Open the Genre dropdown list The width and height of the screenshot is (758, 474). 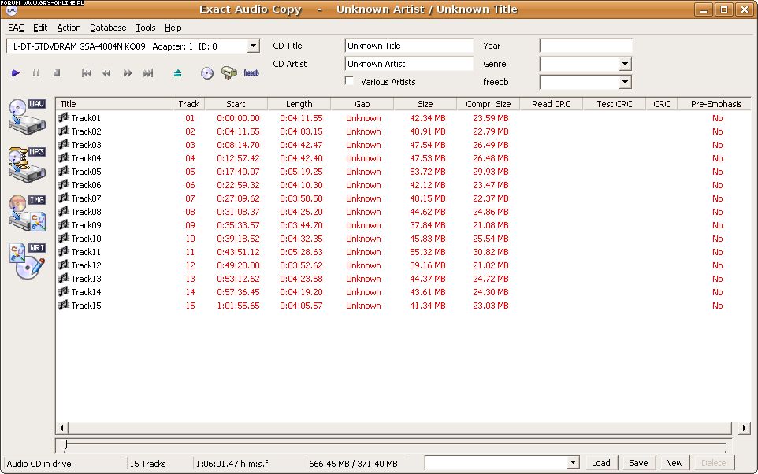(625, 64)
